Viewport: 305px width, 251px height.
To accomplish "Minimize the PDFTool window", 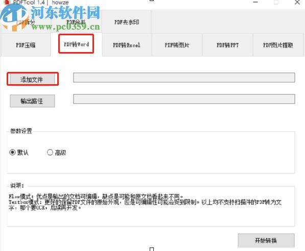I will 255,2.
